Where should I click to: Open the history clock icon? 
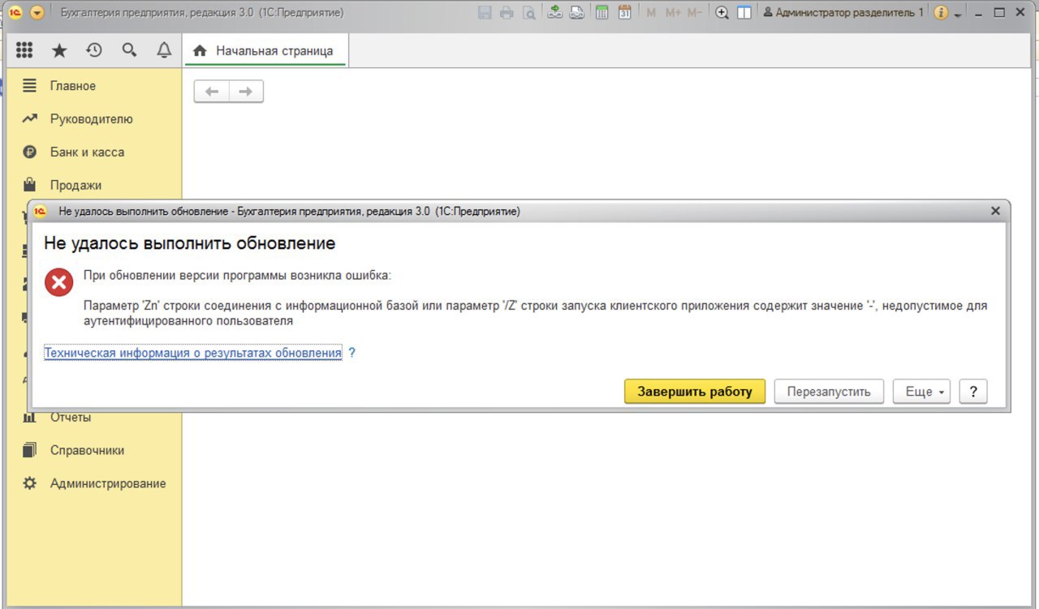94,50
